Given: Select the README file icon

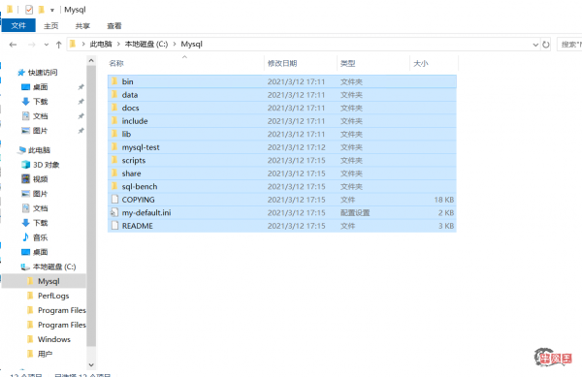Looking at the screenshot, I should tap(114, 226).
